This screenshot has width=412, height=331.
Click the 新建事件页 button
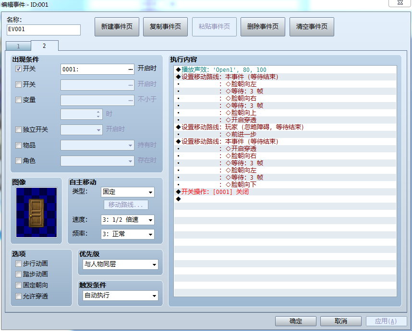[x=117, y=27]
